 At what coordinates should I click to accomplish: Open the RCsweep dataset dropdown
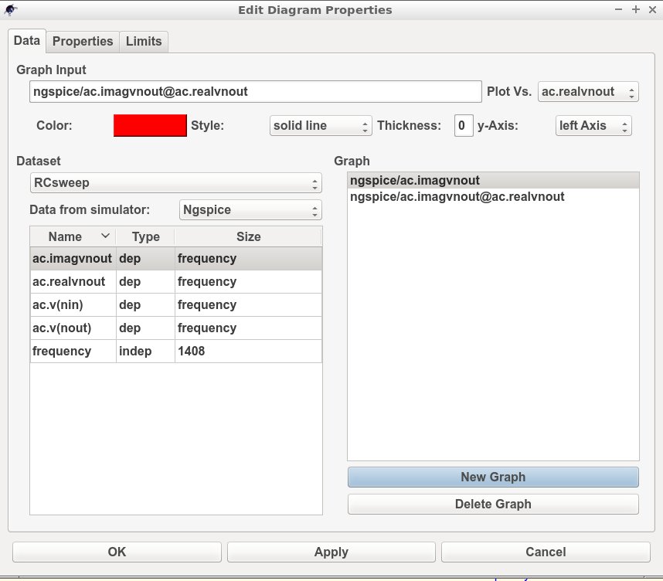(x=176, y=183)
